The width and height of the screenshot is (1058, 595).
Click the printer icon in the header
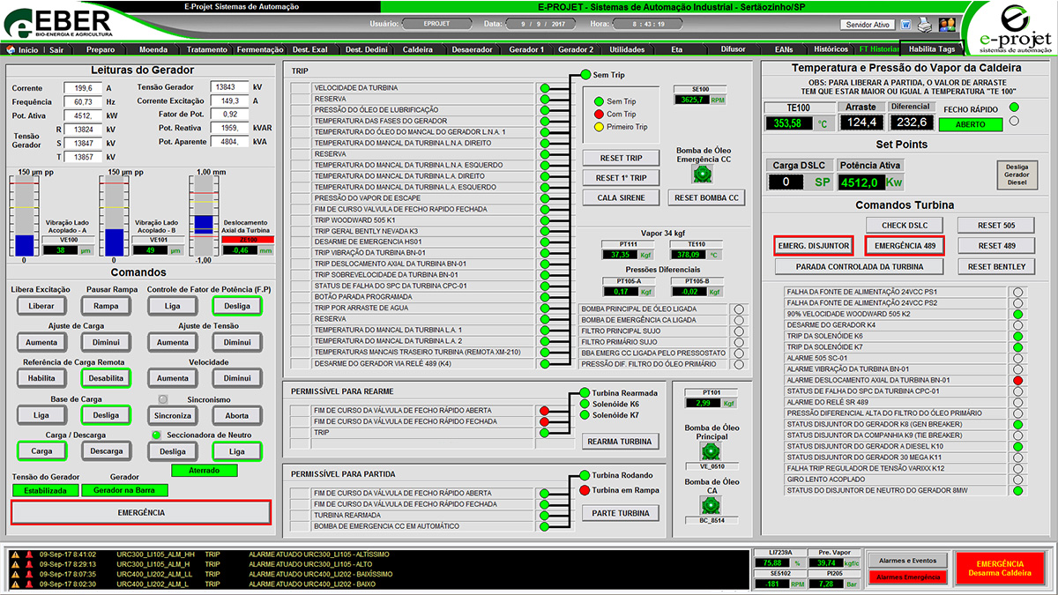click(x=924, y=24)
